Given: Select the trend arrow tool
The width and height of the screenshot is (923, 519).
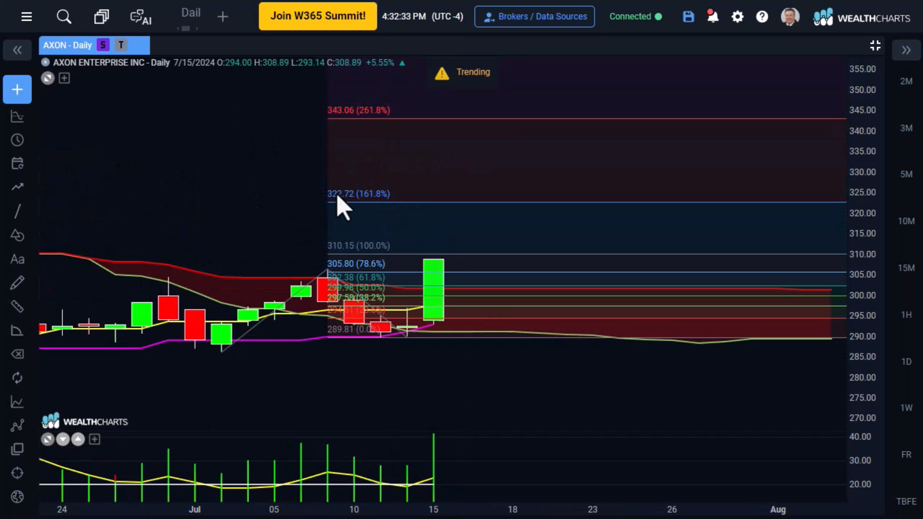Looking at the screenshot, I should pyautogui.click(x=17, y=187).
